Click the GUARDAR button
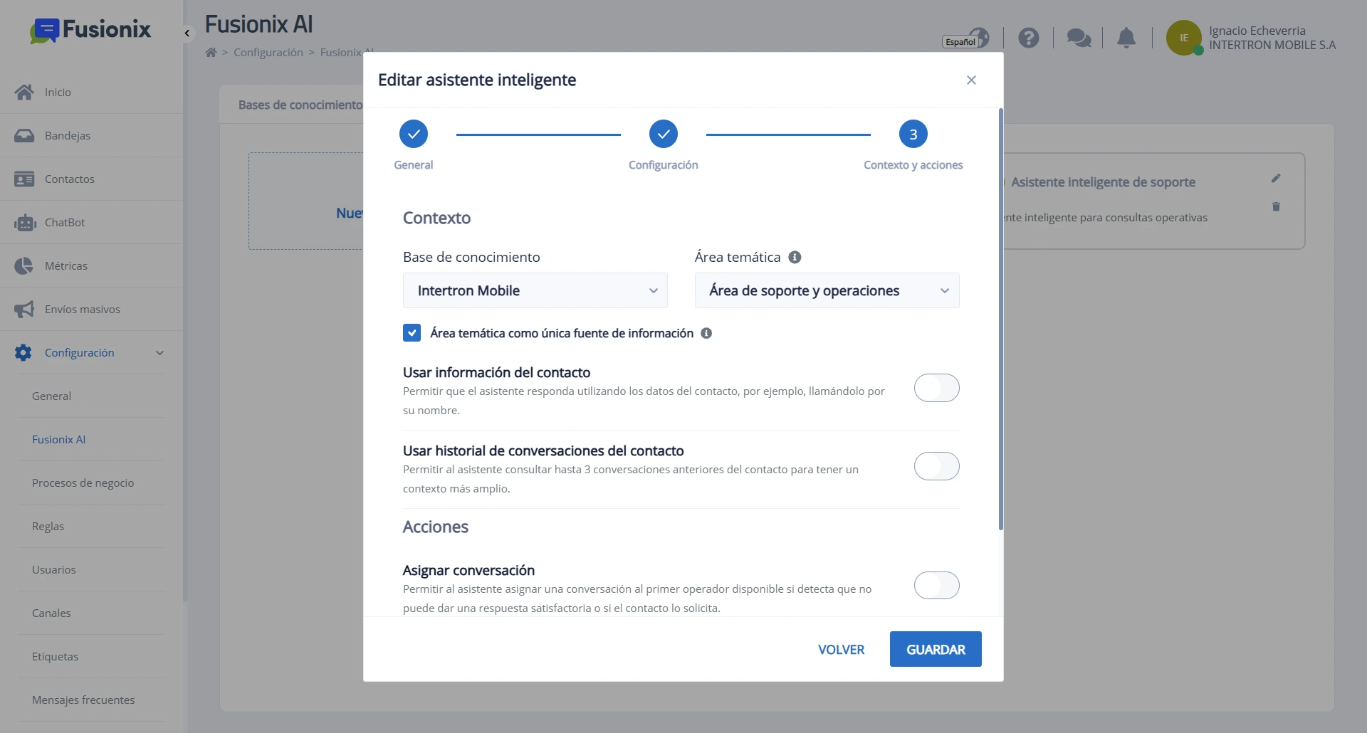The height and width of the screenshot is (733, 1367). click(x=936, y=649)
